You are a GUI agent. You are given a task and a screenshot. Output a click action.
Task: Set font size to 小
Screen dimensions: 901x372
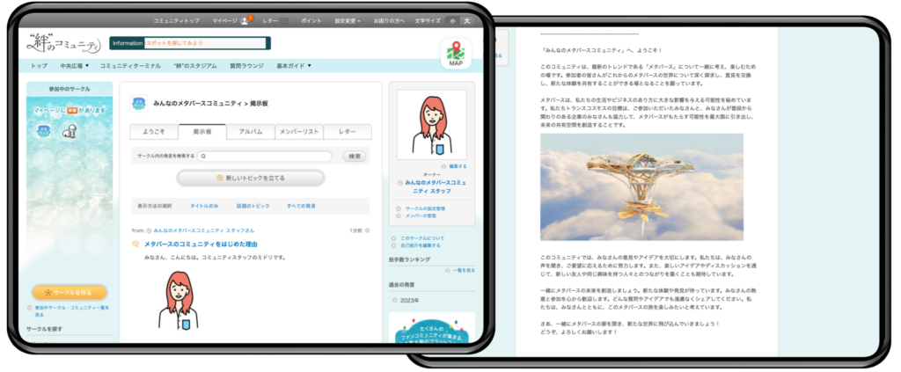coord(451,19)
